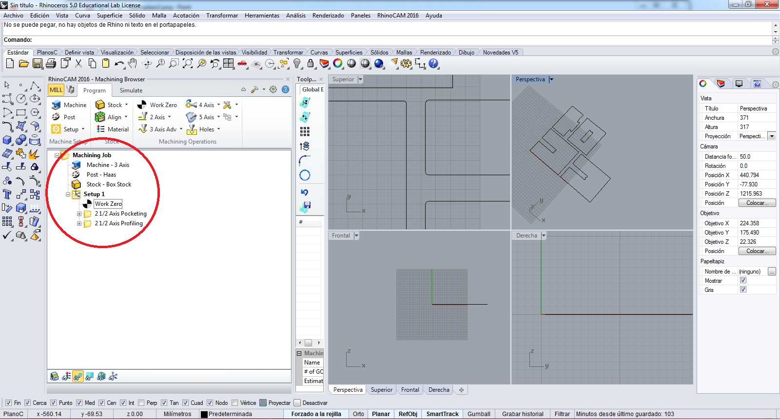Select the Pan hand tool

[133, 63]
